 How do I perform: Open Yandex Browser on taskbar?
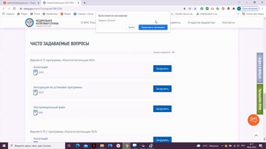point(118,146)
